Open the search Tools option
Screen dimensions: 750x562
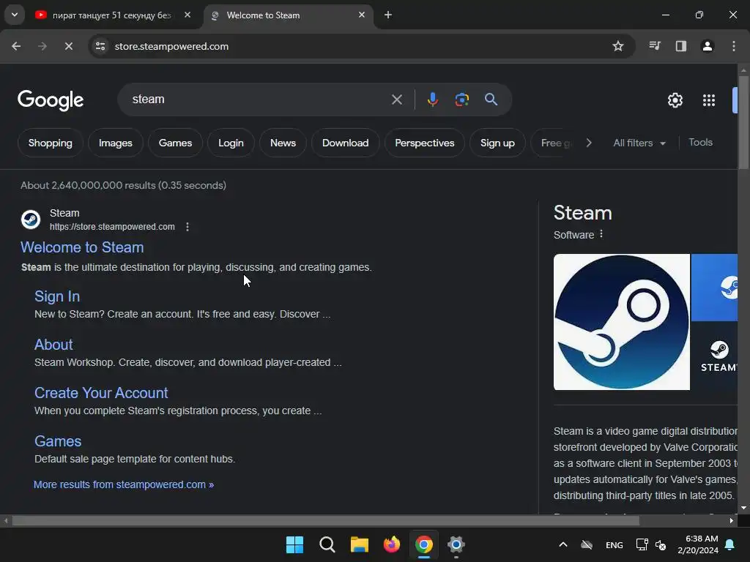pyautogui.click(x=700, y=143)
